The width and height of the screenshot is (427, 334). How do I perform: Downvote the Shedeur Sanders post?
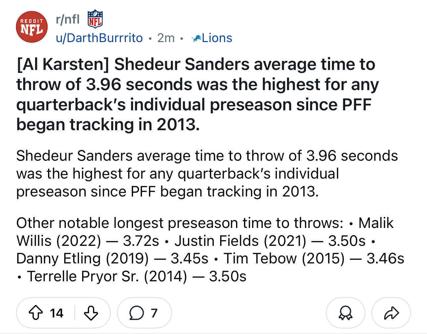[x=91, y=313]
